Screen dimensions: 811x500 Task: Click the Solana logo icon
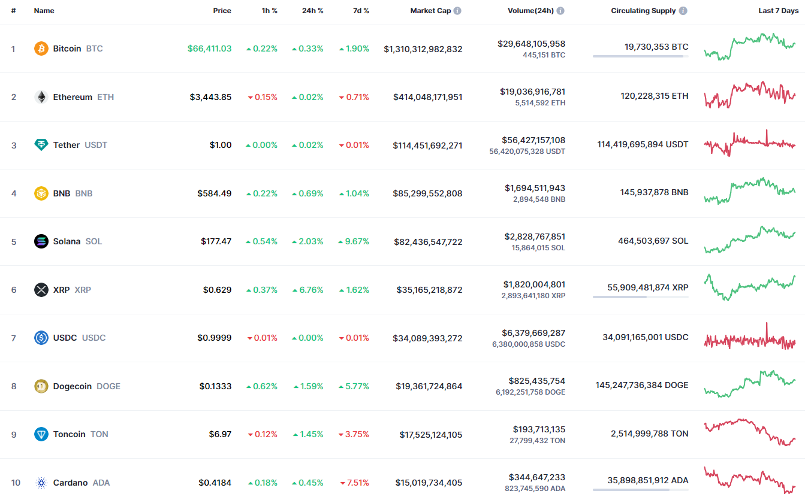(x=41, y=241)
